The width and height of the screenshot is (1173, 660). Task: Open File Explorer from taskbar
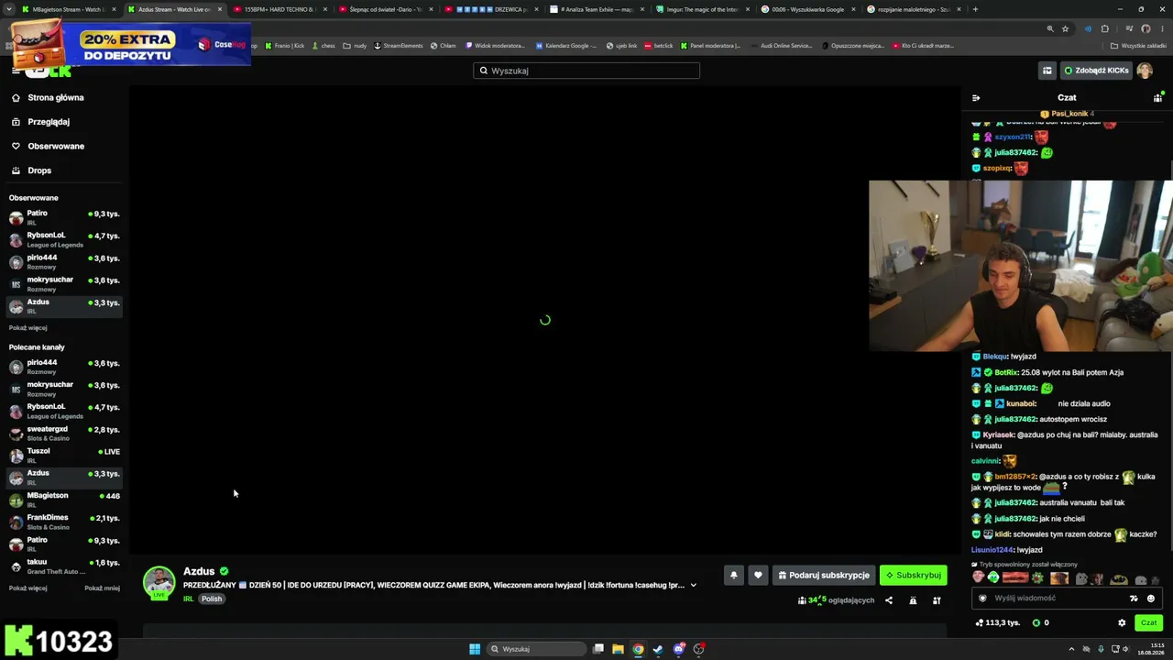tap(618, 649)
